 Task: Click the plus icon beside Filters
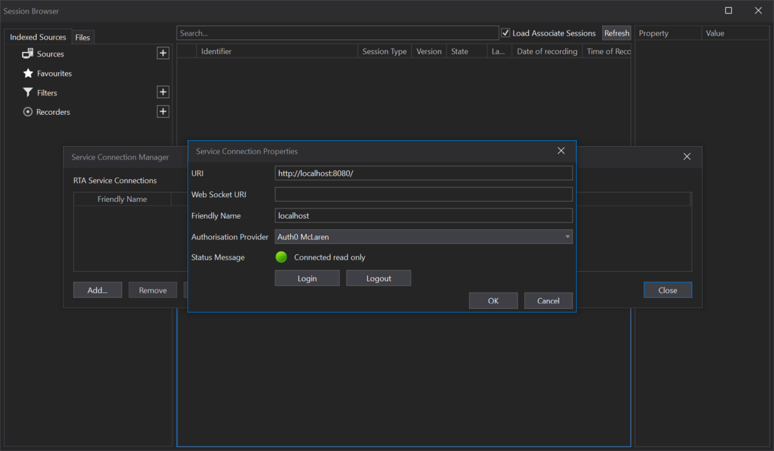(x=163, y=91)
